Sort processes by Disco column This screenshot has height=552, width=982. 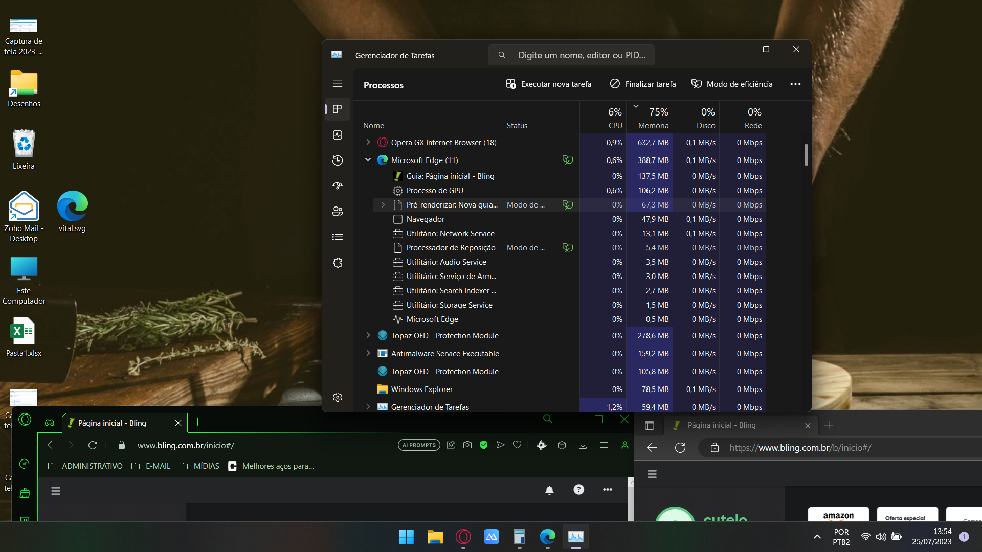[x=697, y=118]
